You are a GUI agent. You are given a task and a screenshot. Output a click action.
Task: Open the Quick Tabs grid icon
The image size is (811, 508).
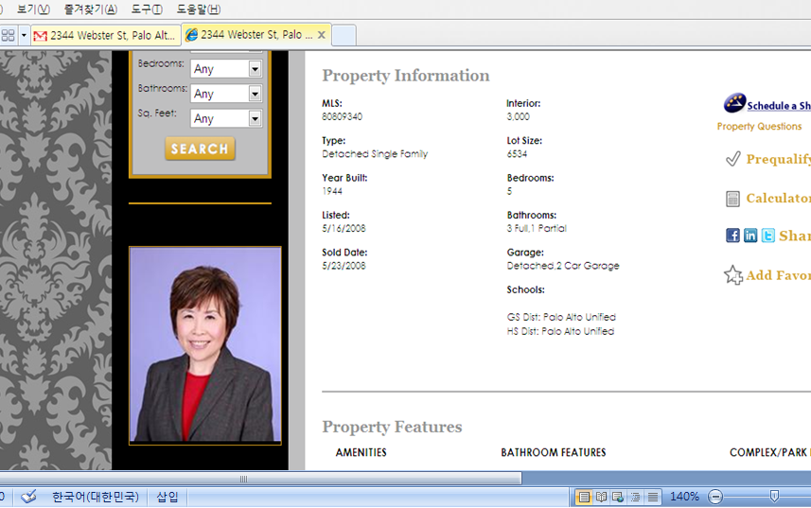click(9, 35)
